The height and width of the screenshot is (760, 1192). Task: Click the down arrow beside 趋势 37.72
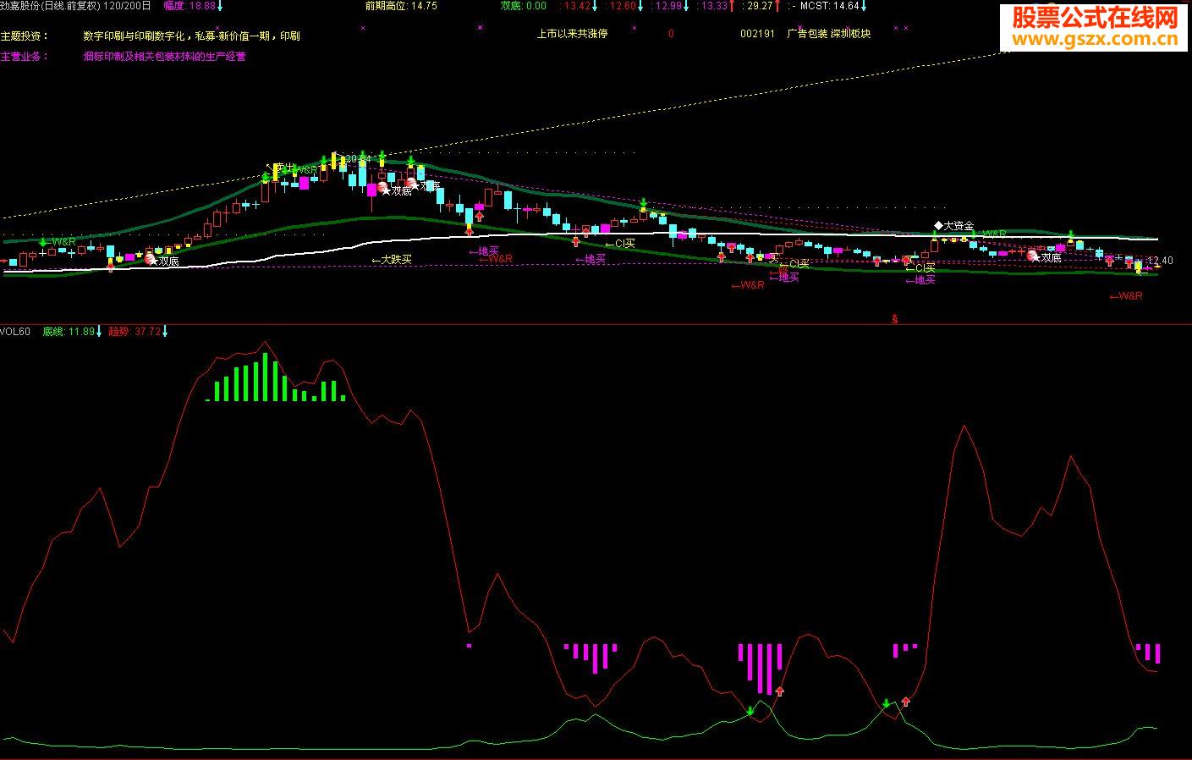165,332
